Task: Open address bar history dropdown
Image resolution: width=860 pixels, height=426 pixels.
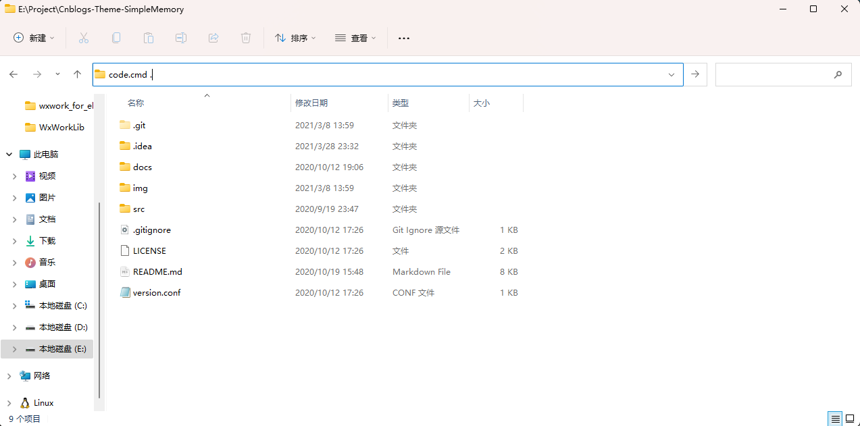Action: pyautogui.click(x=672, y=74)
